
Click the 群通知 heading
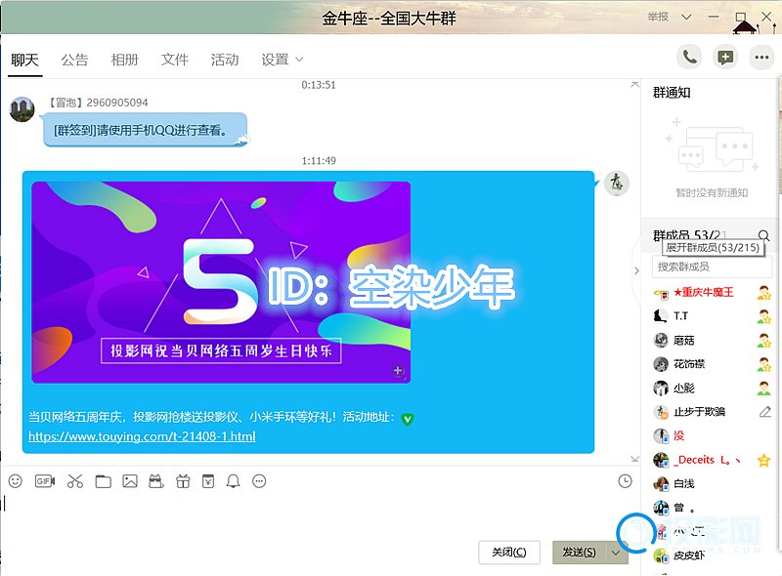click(672, 92)
